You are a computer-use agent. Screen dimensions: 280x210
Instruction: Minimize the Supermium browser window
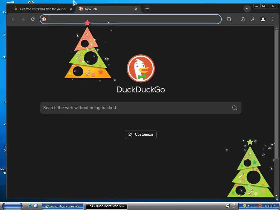257,6
